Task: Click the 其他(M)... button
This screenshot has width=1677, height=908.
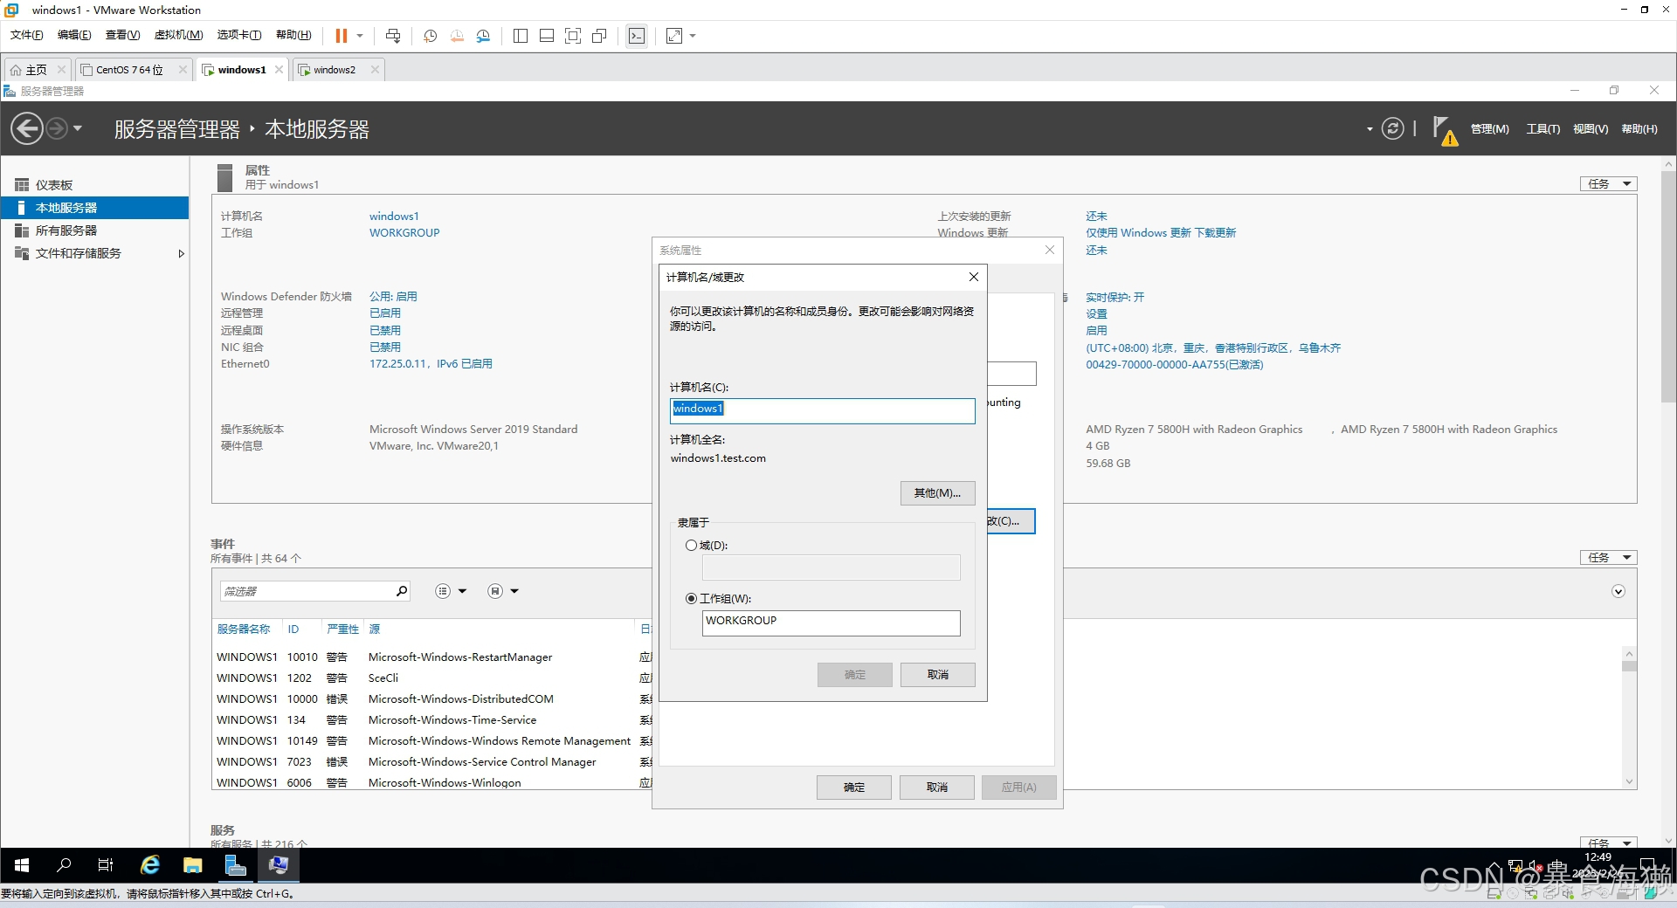Action: tap(937, 493)
